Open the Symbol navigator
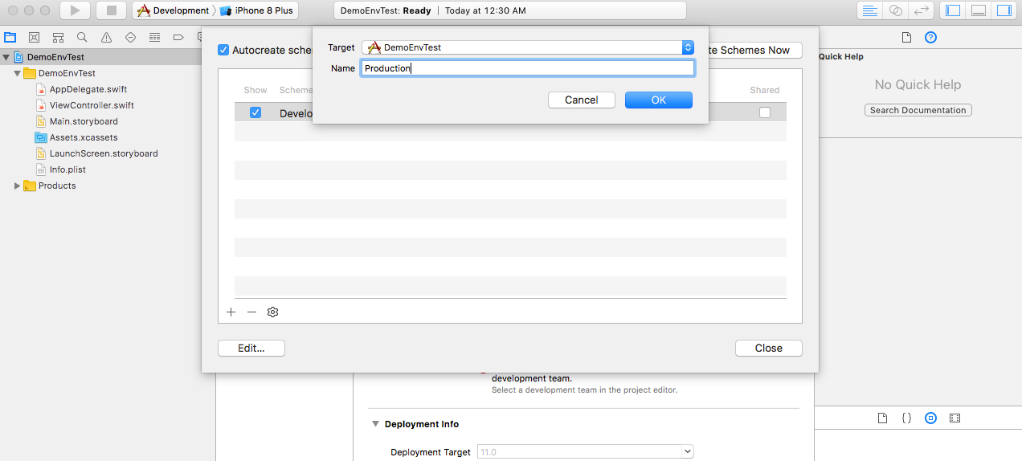The image size is (1022, 461). [59, 37]
